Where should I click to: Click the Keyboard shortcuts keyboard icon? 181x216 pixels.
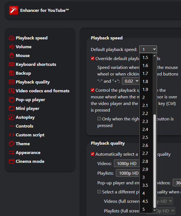(12, 64)
